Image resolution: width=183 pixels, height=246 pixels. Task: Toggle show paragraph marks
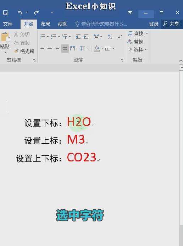pyautogui.click(x=120, y=37)
